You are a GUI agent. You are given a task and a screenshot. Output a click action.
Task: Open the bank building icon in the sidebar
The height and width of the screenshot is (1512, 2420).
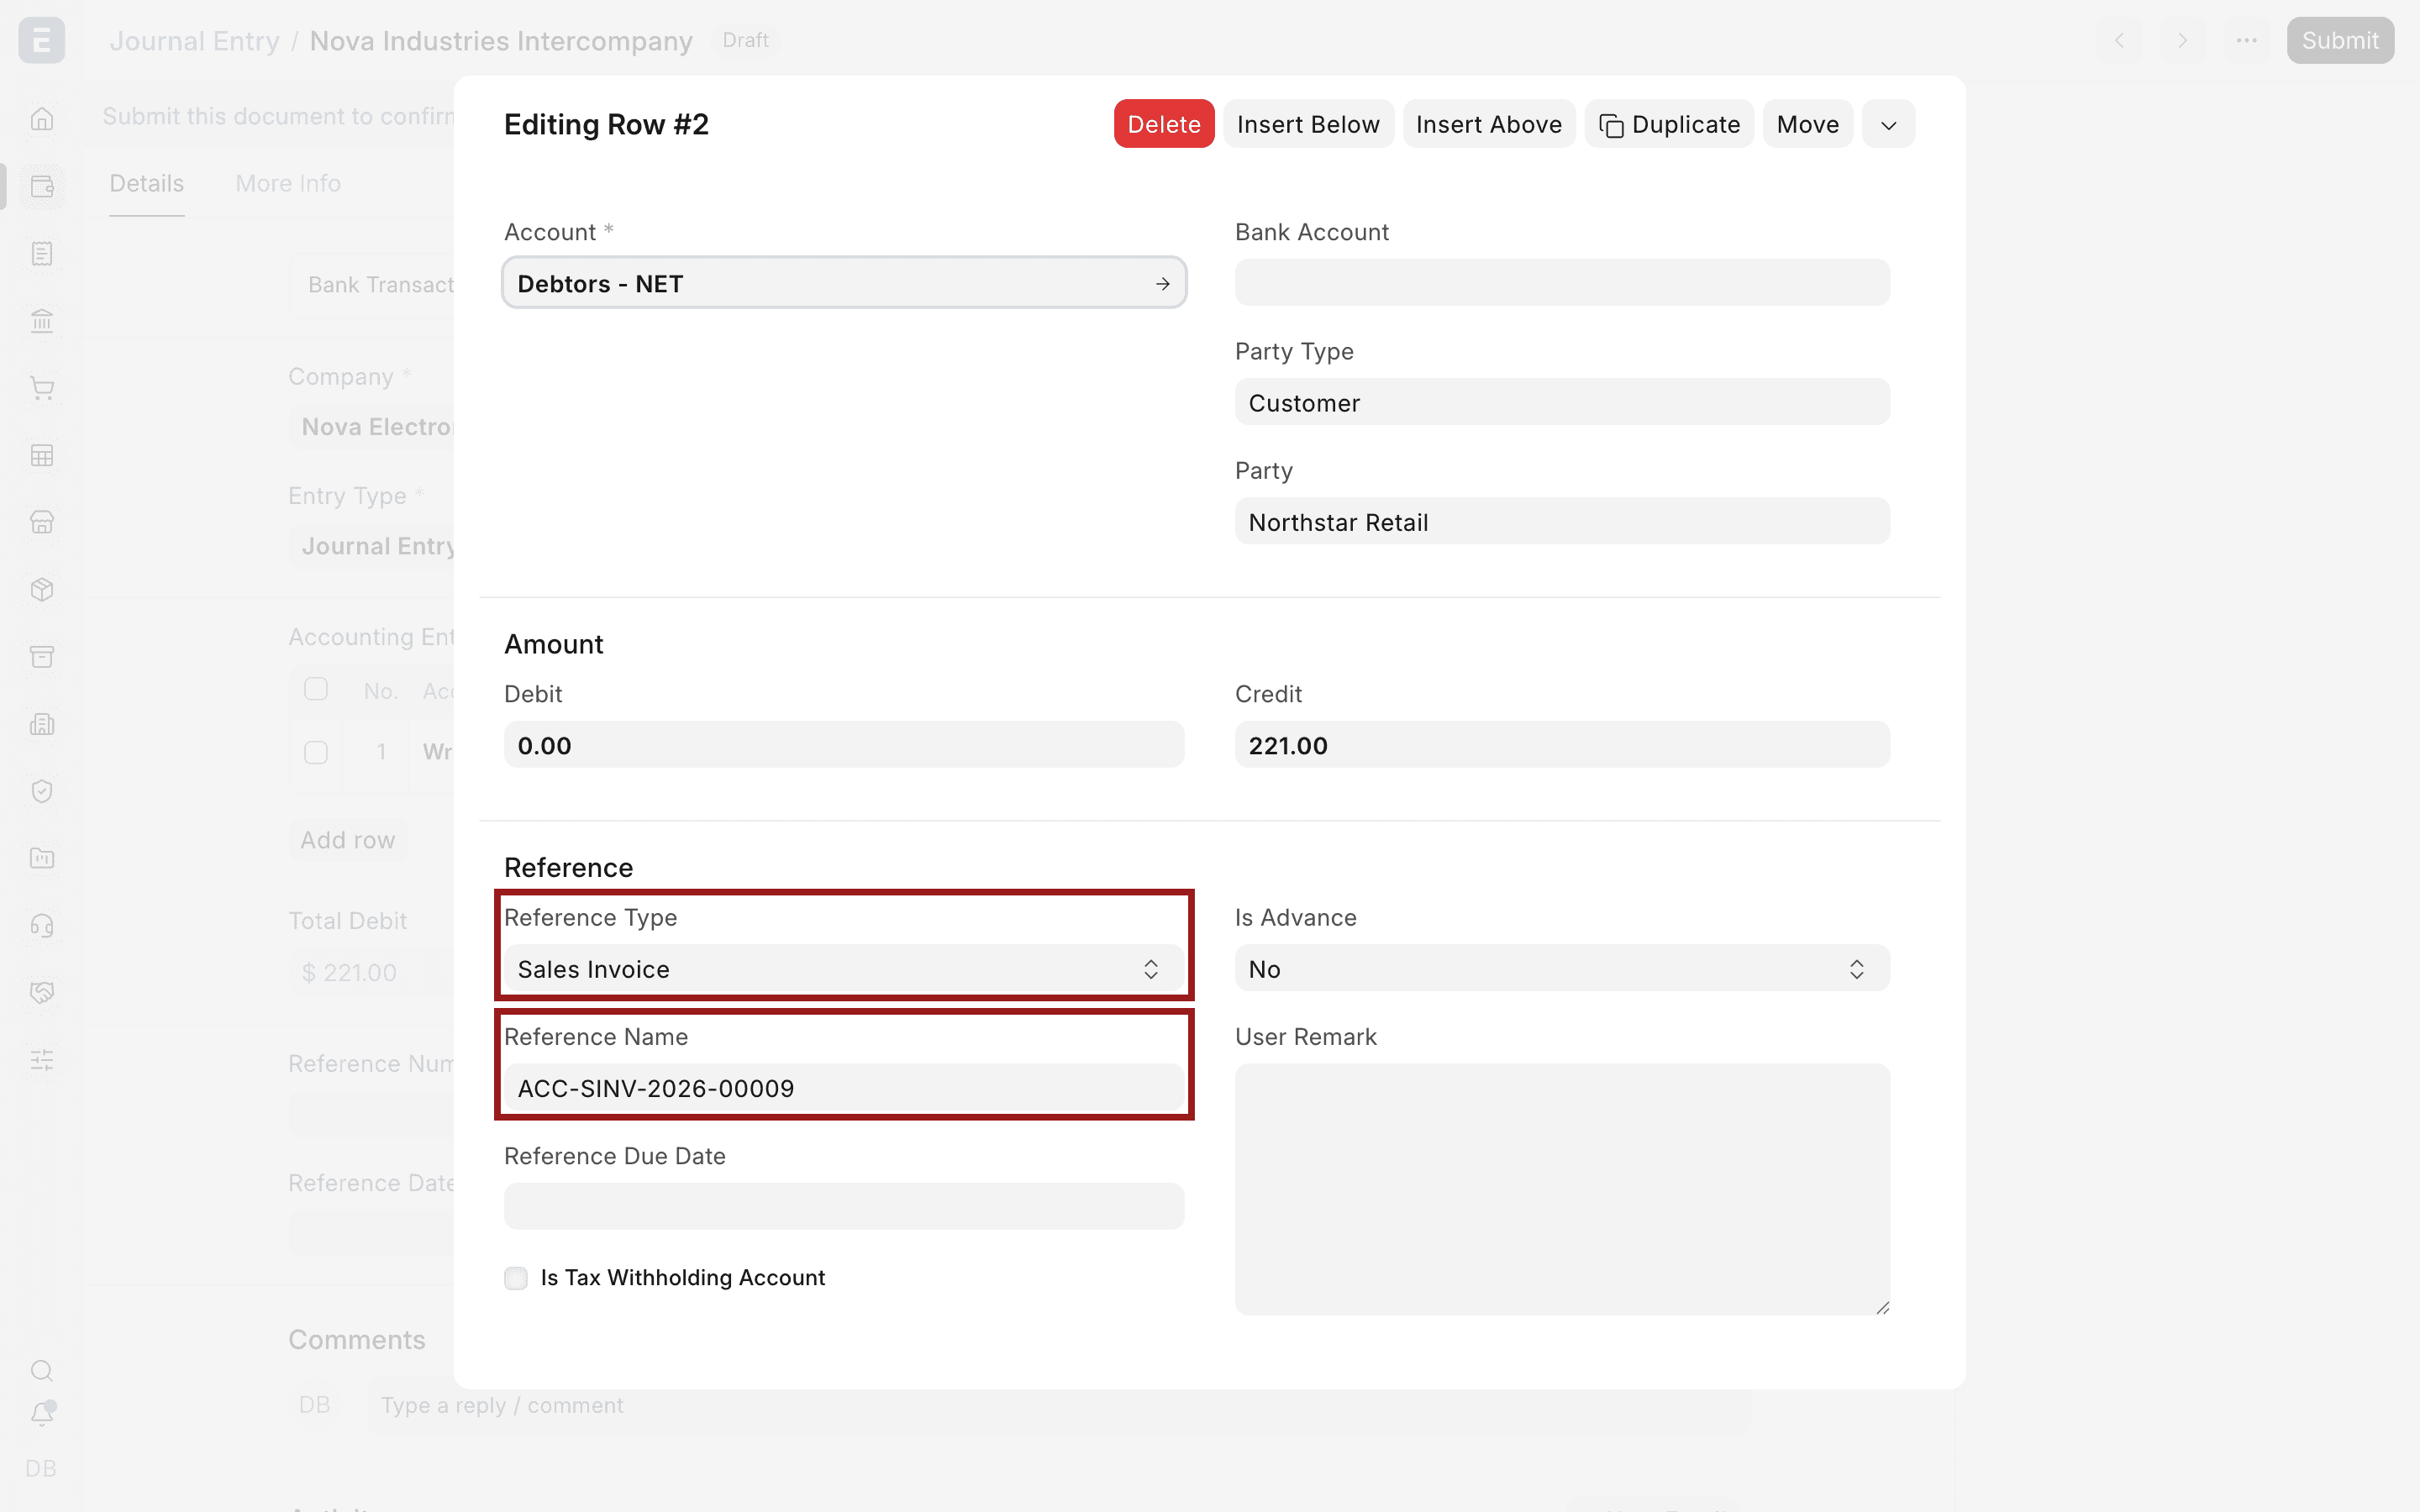click(42, 321)
